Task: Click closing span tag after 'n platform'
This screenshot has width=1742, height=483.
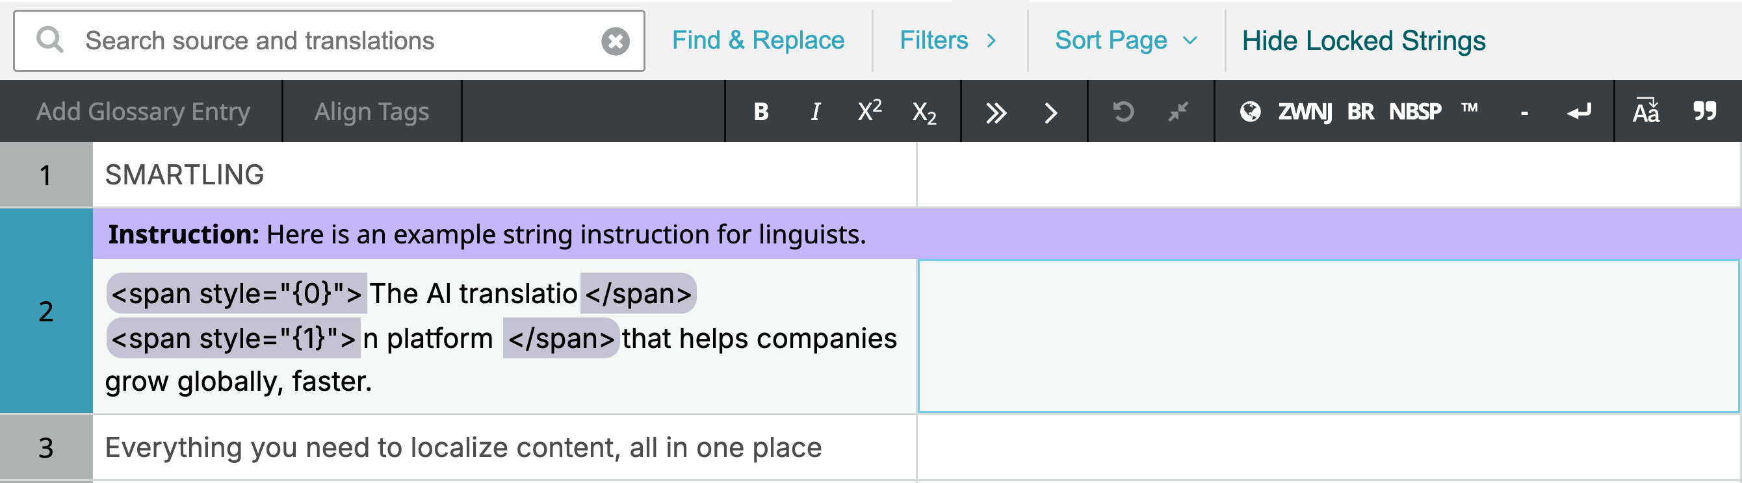Action: (x=562, y=338)
